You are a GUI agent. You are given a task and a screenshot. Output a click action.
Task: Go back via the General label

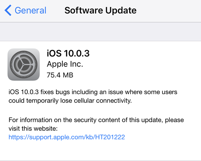(x=31, y=10)
